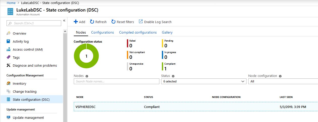Open the Node configuration dropdown showing All
This screenshot has width=318, height=122.
[x=283, y=81]
